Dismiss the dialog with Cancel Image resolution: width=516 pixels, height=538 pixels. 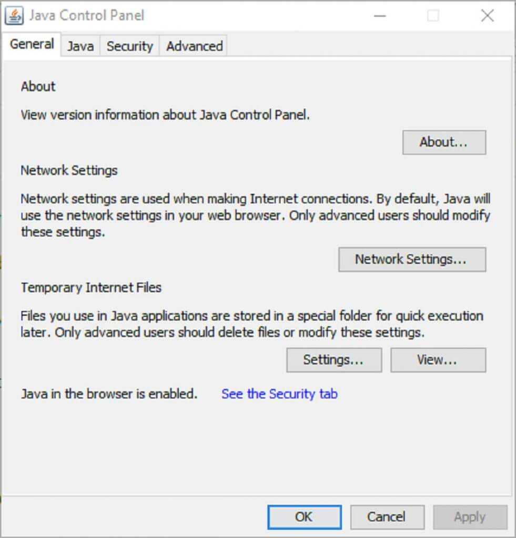pos(387,517)
